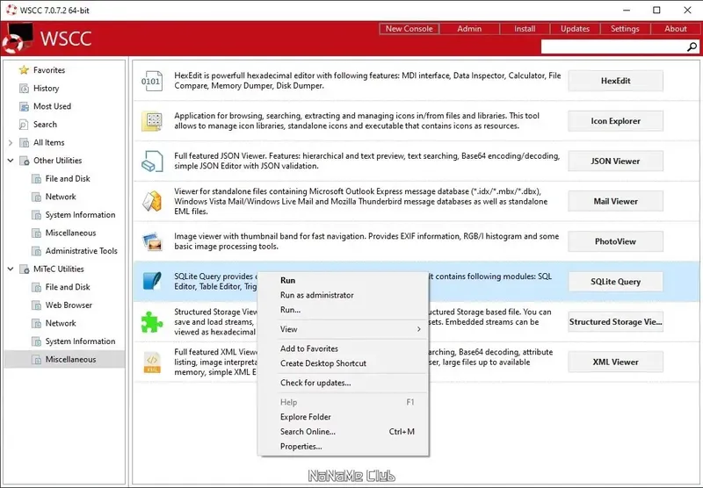The image size is (703, 488).
Task: Click the Icon Explorer app icon
Action: [151, 121]
